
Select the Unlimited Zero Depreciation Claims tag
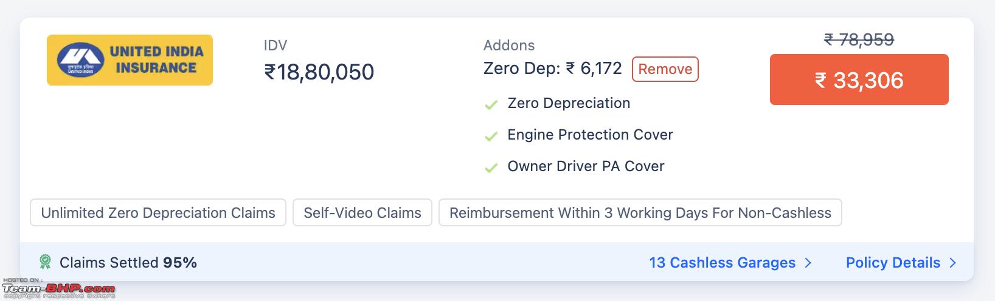click(x=158, y=212)
